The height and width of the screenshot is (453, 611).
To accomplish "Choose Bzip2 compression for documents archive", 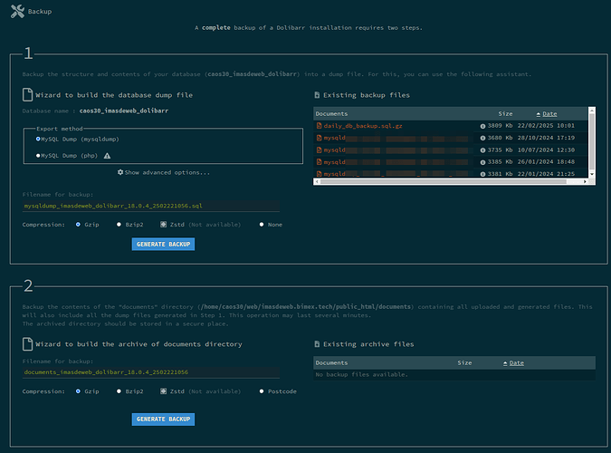I will tap(119, 391).
